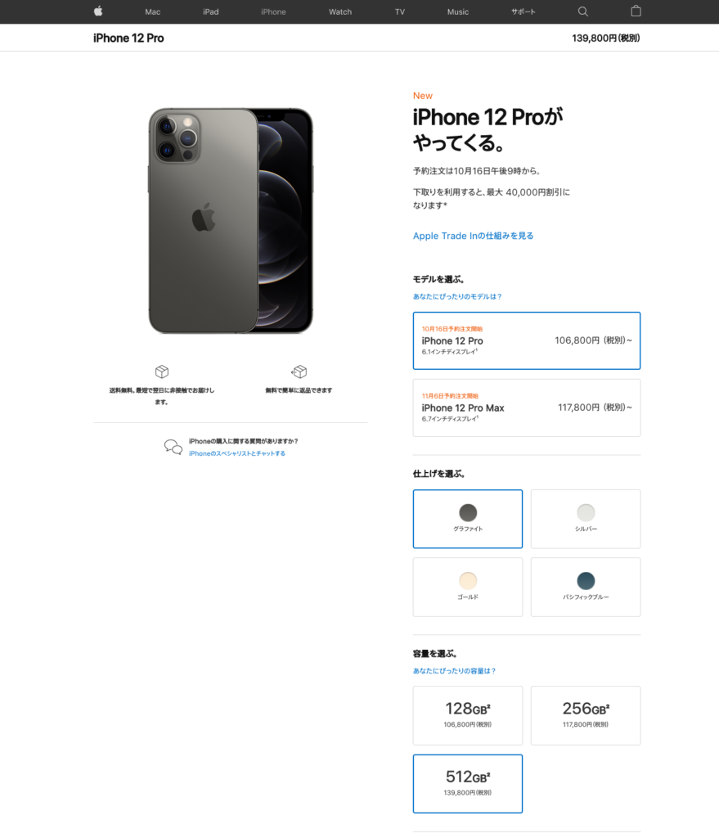
Task: Pick the Silver (シルバー) color swatch
Action: (x=586, y=519)
